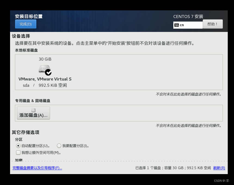Viewport: 234px width, 185px height.
Task: Select 自动配置分区(U) radio button
Action: click(18, 146)
